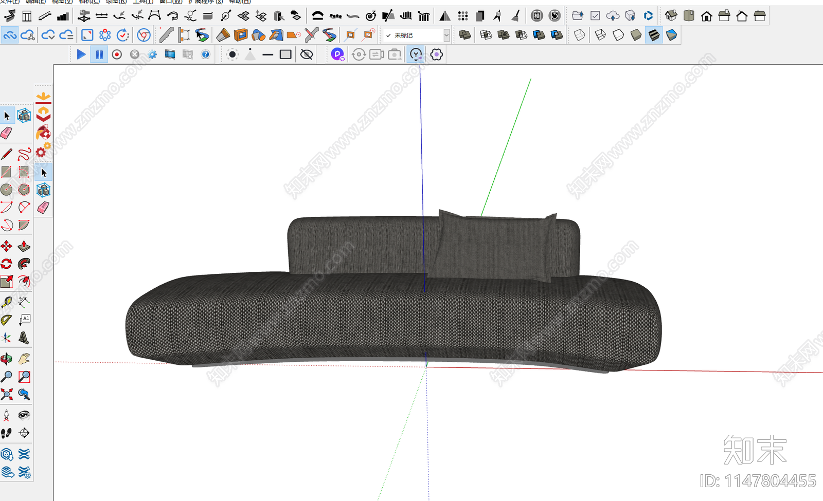
Task: Click the mirror triangles icon
Action: 445,16
